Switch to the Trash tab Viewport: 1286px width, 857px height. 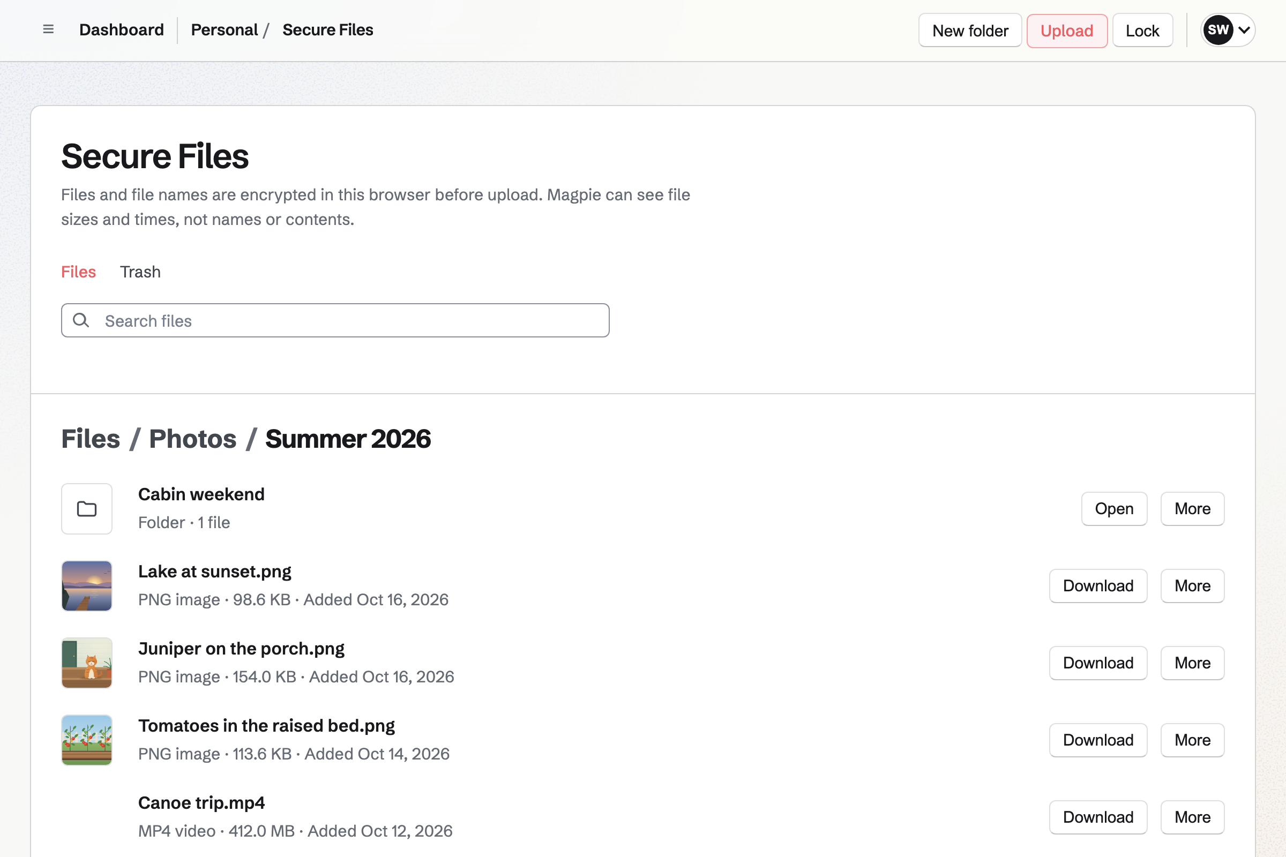pyautogui.click(x=140, y=272)
